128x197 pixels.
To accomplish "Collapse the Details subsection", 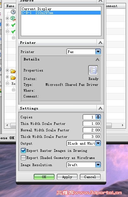I will [x=97, y=59].
